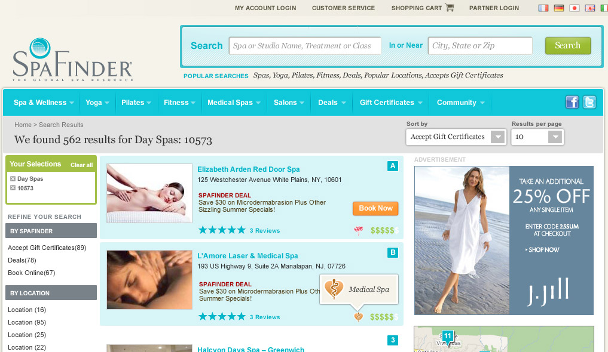Expand the Spa & Wellness menu
608x352 pixels.
coord(44,103)
